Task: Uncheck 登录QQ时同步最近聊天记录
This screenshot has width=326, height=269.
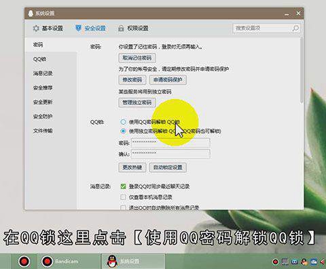Action: tap(123, 186)
